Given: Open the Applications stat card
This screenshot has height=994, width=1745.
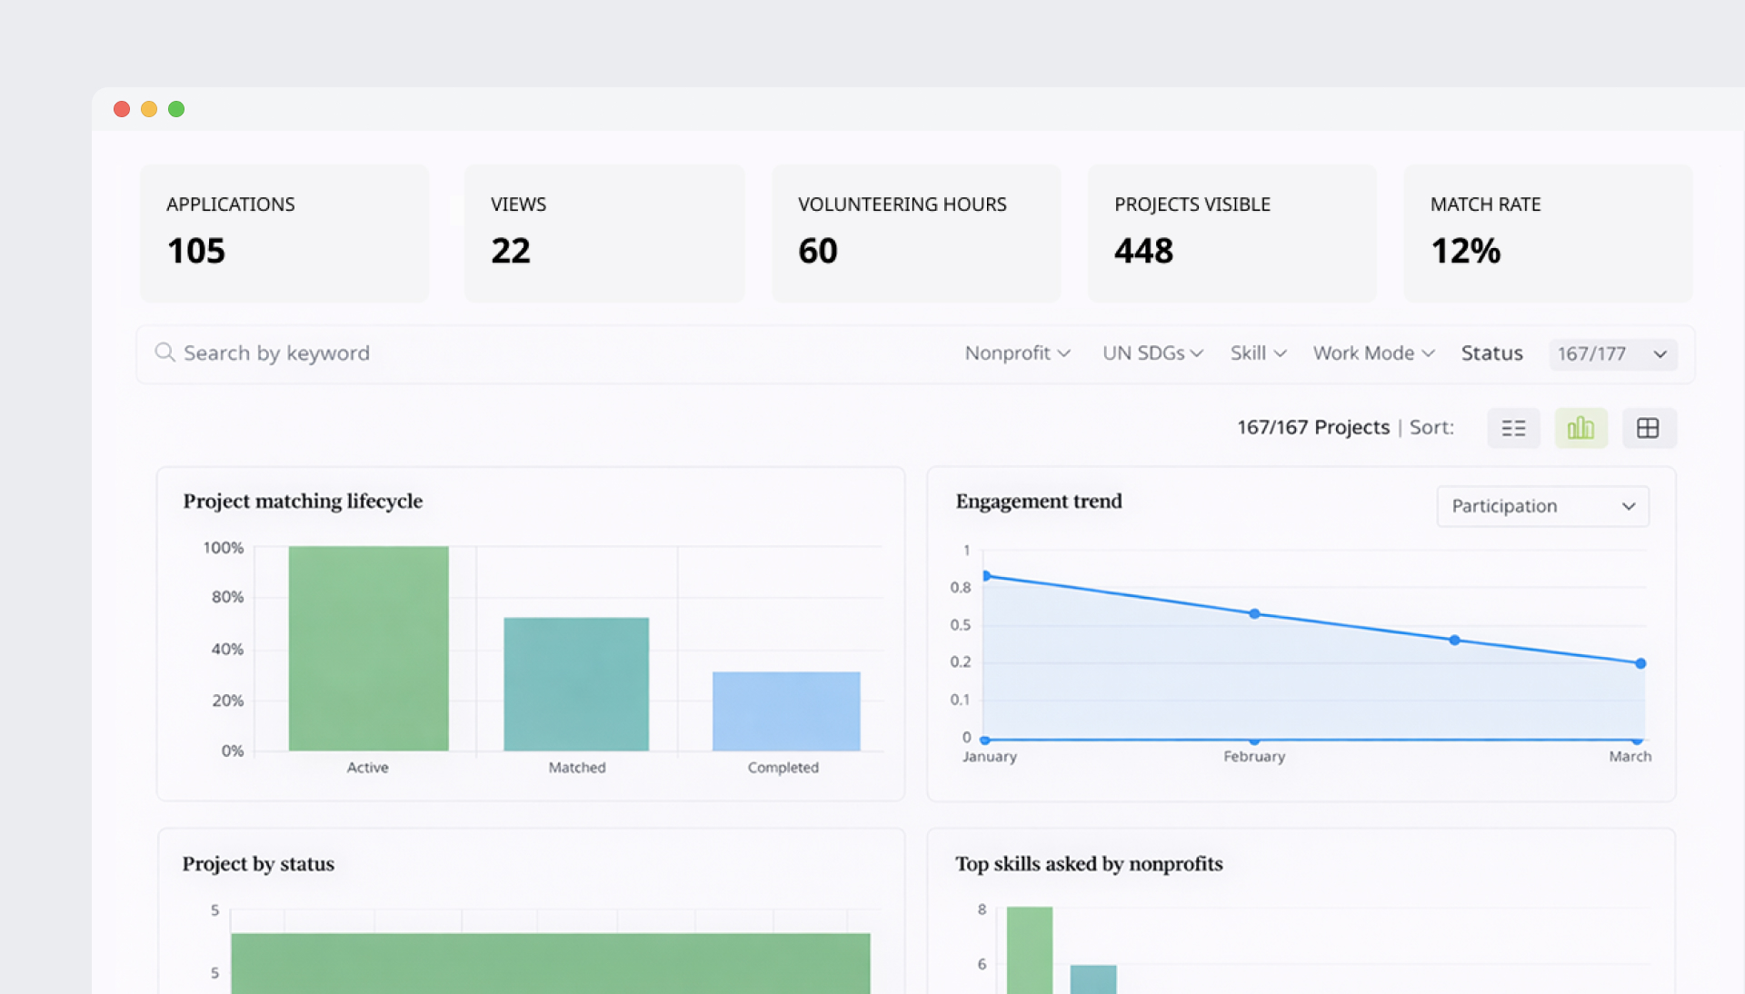Looking at the screenshot, I should [x=284, y=233].
